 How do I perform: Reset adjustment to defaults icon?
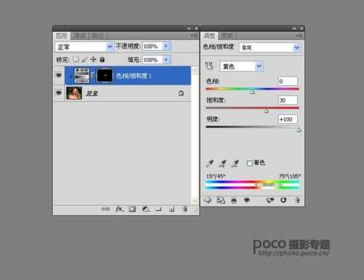pos(283,200)
